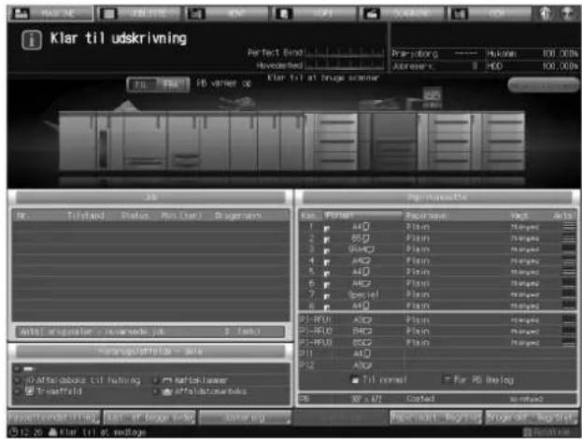Click PI-PFU1's paper level indicator
Screen dimensions: 582x439
tap(569, 319)
